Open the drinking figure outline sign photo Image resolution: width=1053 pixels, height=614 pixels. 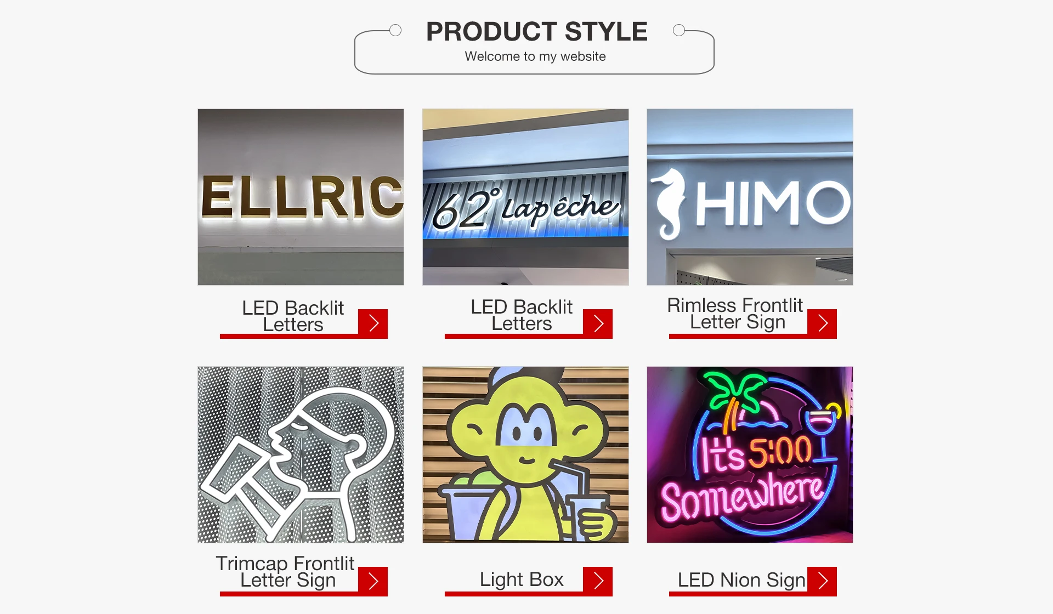pos(301,454)
